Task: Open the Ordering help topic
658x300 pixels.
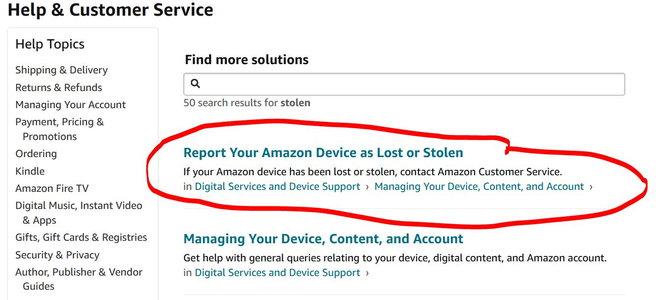Action: (x=36, y=154)
